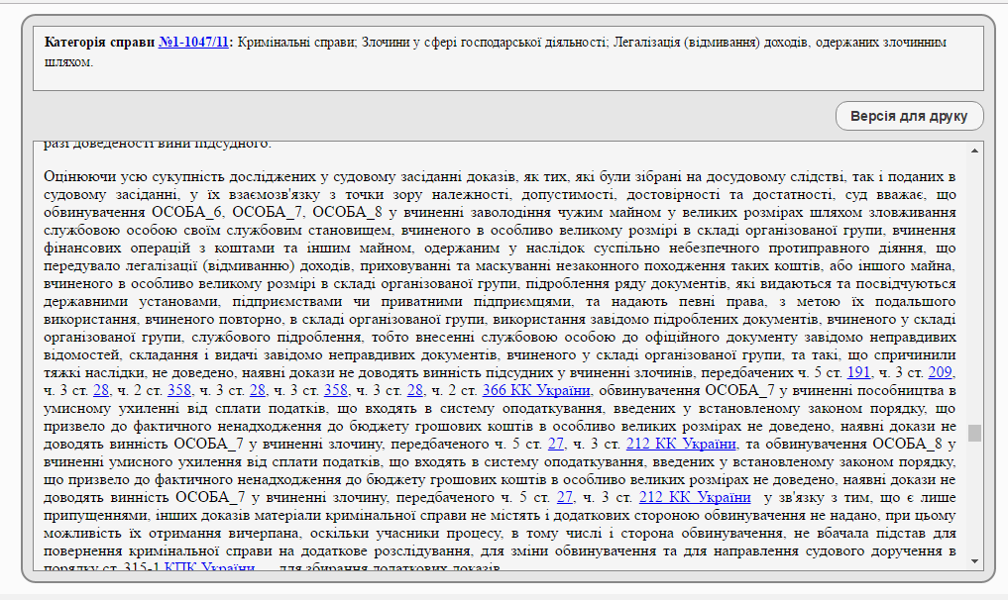Click the page's right-side scrollbar
Screen dimensions: 1008x600
point(1002,297)
